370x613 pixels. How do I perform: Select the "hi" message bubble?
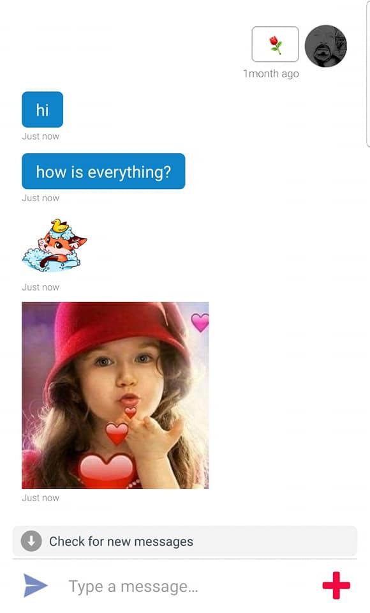click(42, 109)
